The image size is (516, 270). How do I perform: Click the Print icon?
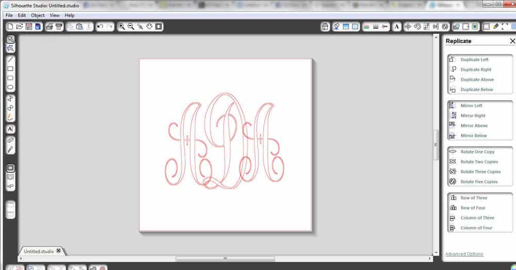point(50,26)
